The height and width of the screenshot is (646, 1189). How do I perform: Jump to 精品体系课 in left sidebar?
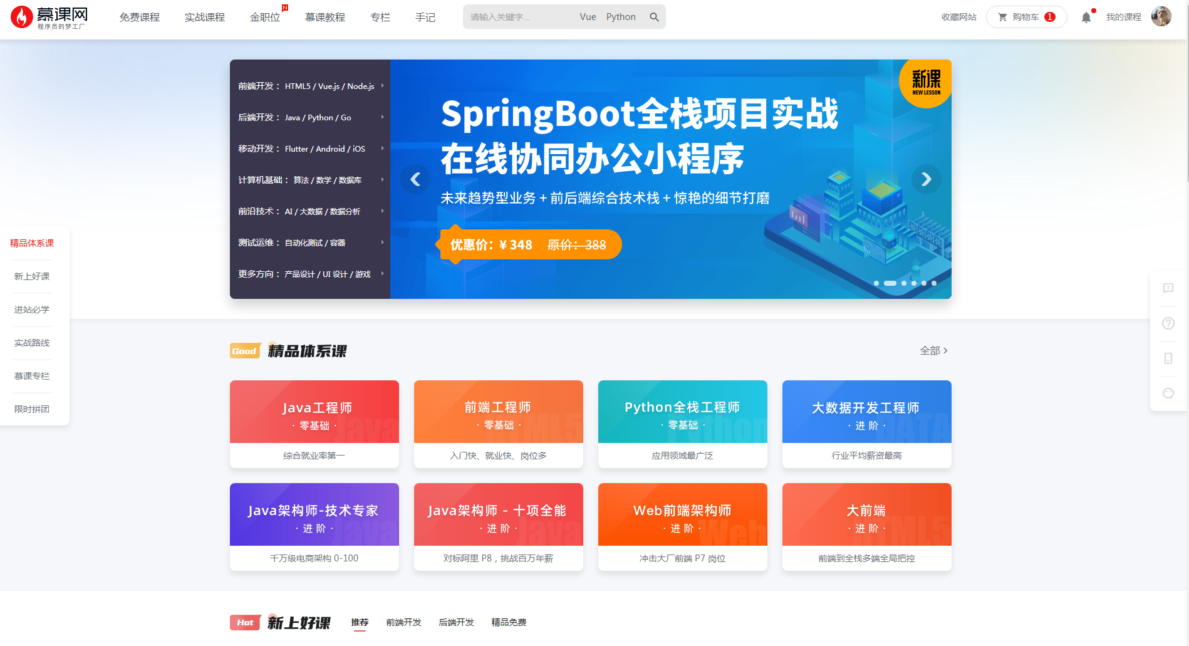(x=32, y=243)
